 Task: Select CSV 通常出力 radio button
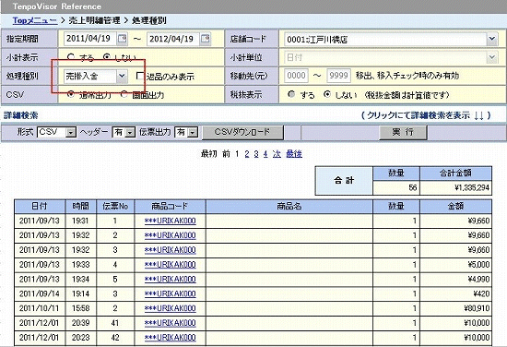tap(70, 94)
